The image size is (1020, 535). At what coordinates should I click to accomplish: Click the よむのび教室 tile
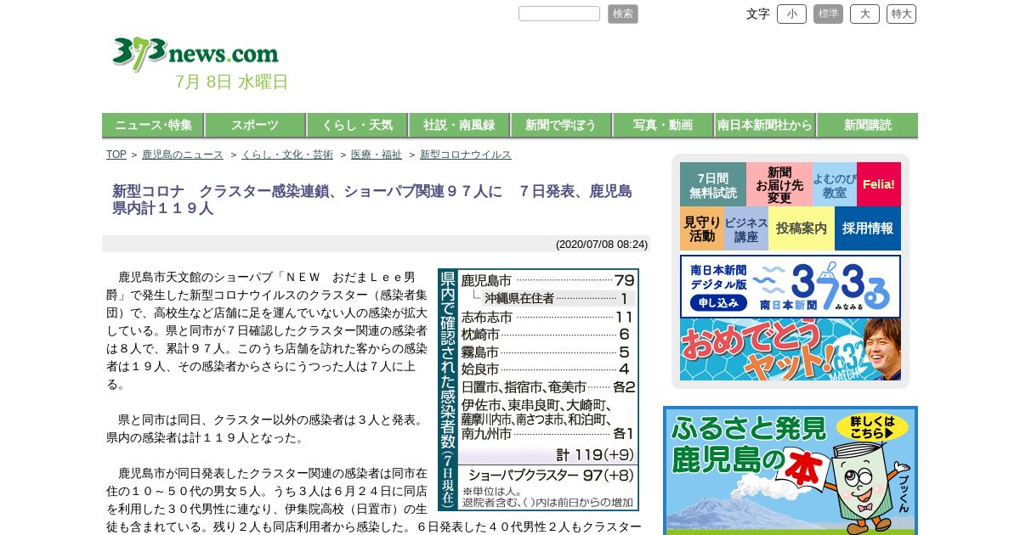click(x=835, y=184)
